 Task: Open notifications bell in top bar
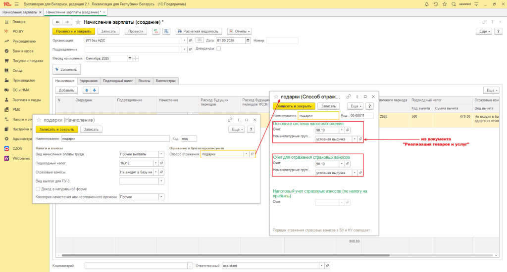click(x=426, y=4)
